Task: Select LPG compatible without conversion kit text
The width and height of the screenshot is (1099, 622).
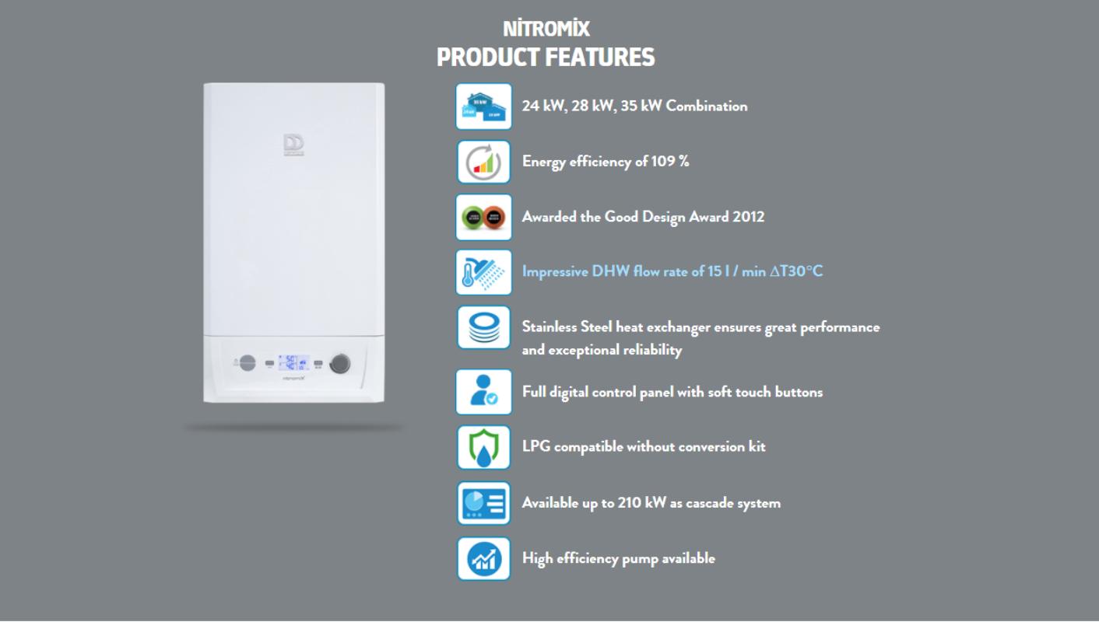Action: (x=644, y=447)
